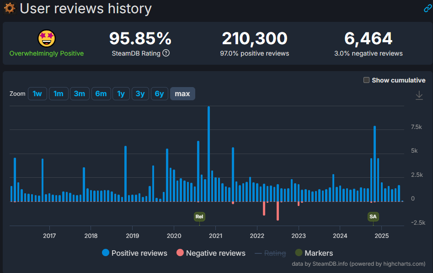Open the SteamDB Rating help question mark
Image resolution: width=433 pixels, height=273 pixels.
click(166, 53)
